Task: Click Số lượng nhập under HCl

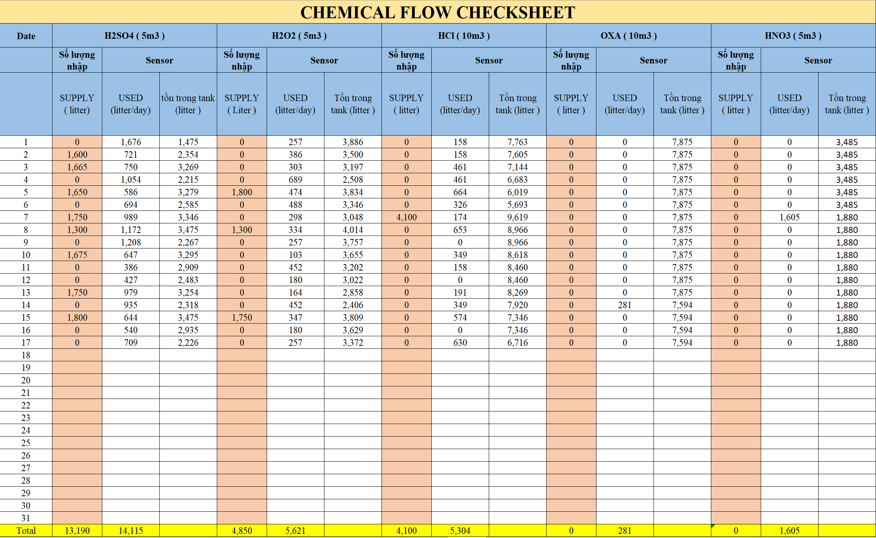Action: (x=407, y=60)
